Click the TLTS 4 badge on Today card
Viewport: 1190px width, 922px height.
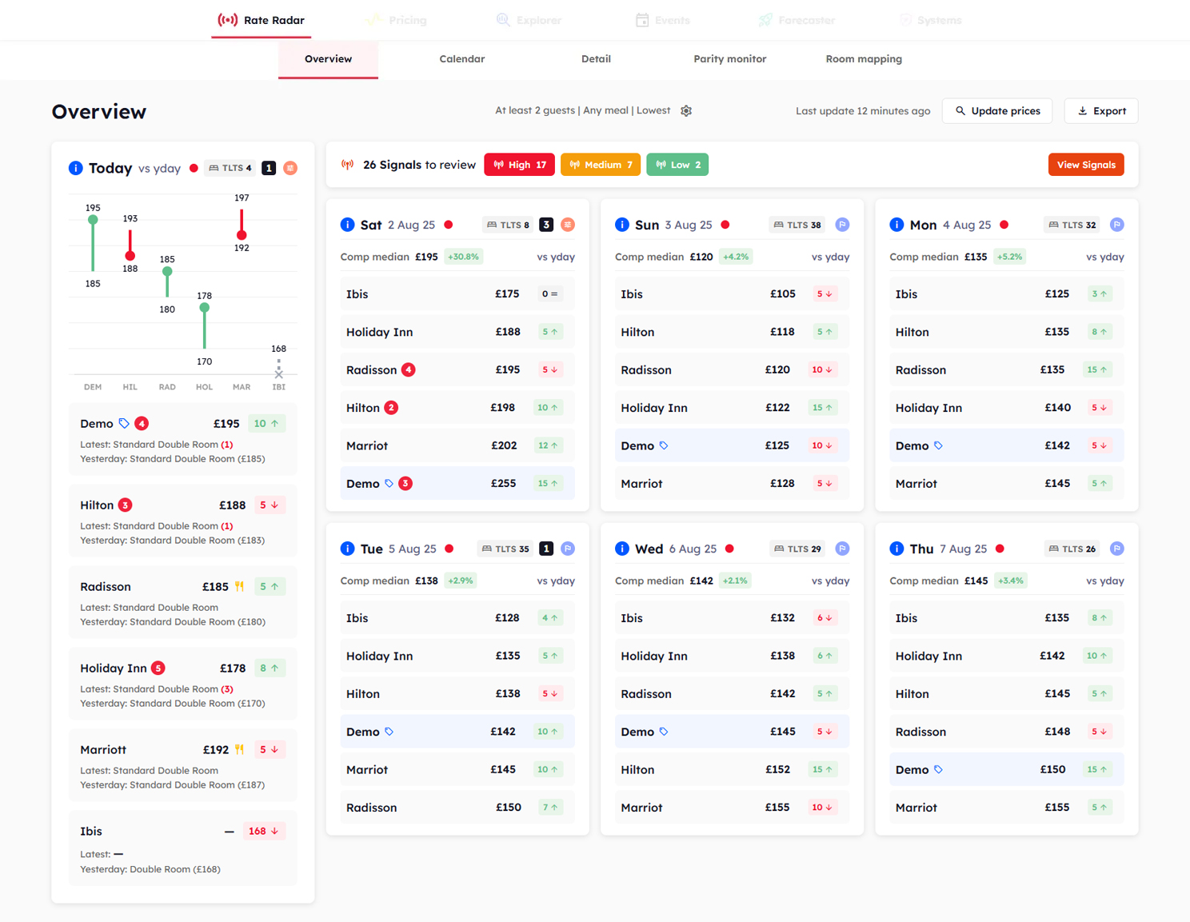[230, 168]
